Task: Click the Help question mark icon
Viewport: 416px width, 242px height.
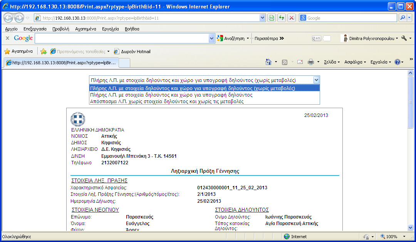Action: pos(398,62)
